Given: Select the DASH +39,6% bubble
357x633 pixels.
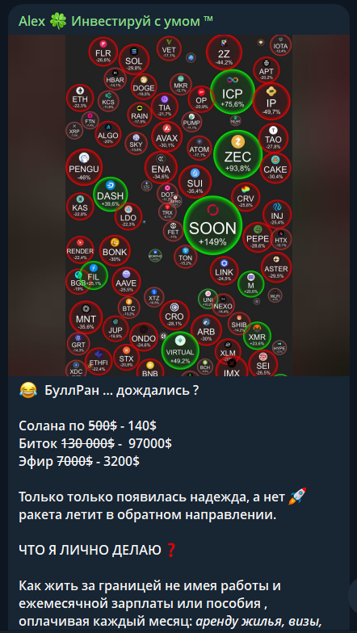Looking at the screenshot, I should pos(110,194).
